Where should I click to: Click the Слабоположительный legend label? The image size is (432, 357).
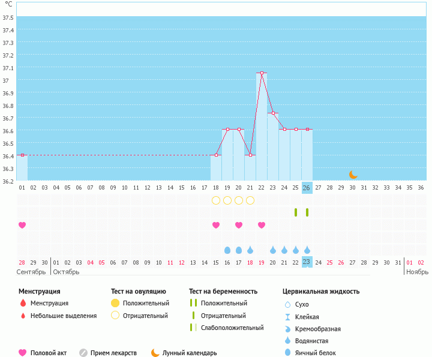[233, 328]
